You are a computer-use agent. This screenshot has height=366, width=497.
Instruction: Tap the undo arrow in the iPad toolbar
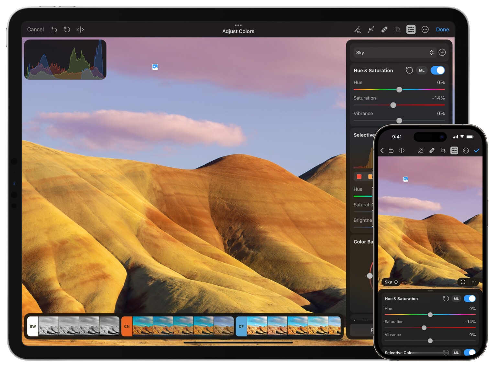54,29
